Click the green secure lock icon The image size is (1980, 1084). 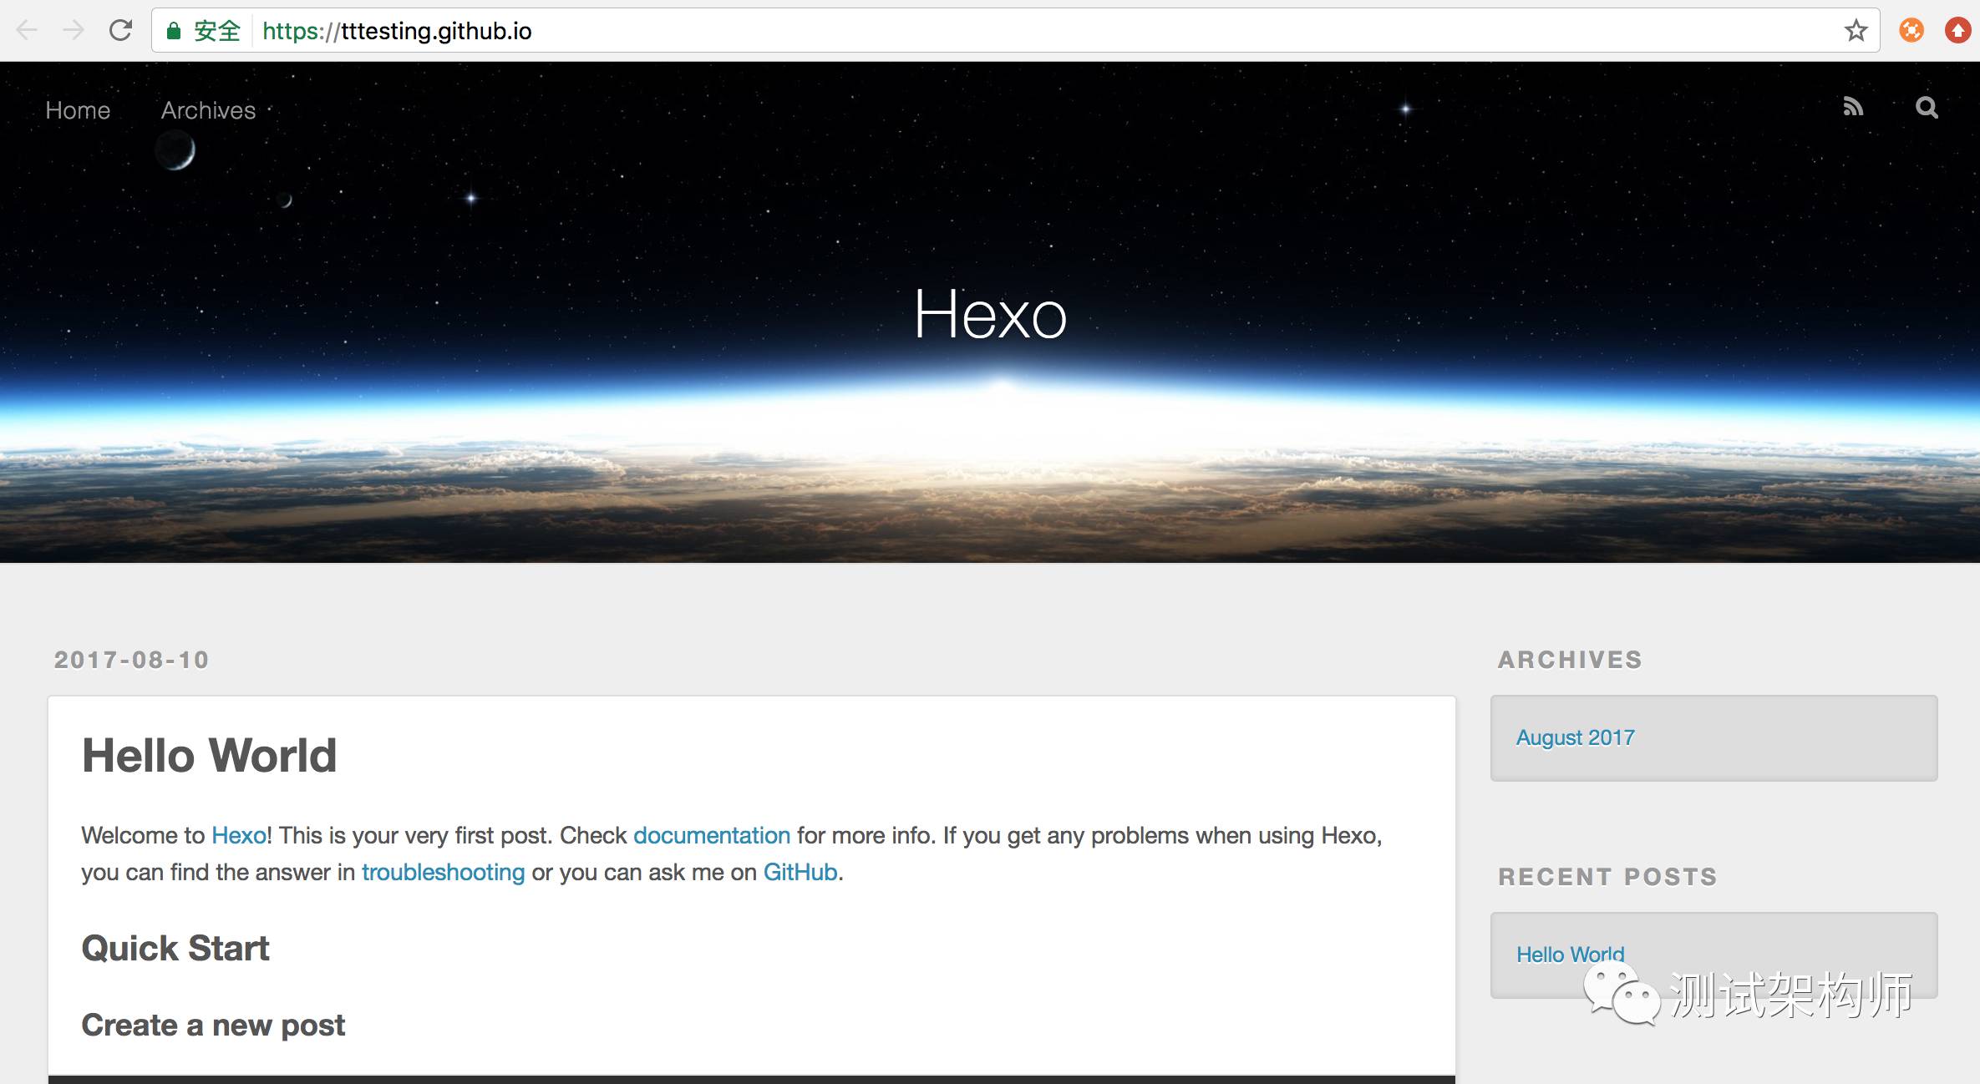tap(174, 31)
